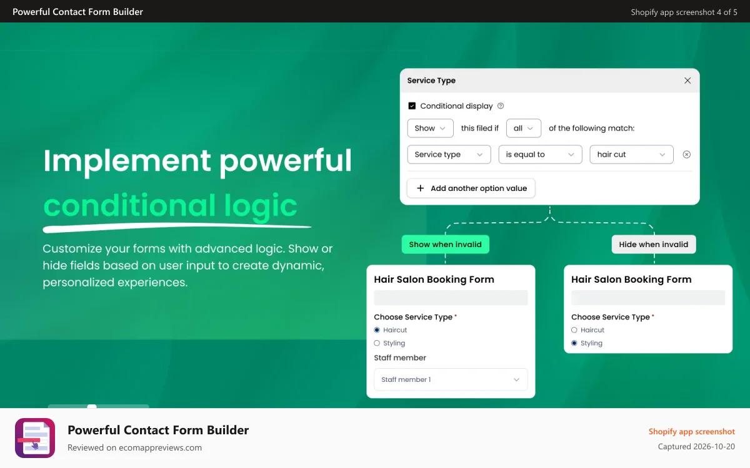Viewport: 750px width, 468px height.
Task: Click the right "Hair Salon Booking Form" title
Action: tap(632, 280)
